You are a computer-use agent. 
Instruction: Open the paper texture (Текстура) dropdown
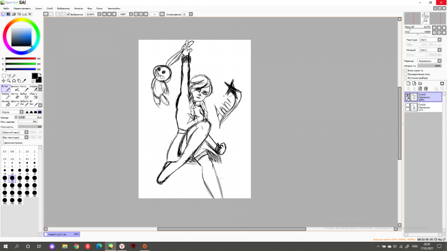point(440,40)
